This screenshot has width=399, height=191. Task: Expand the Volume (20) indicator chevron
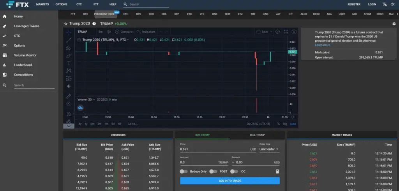(x=94, y=100)
